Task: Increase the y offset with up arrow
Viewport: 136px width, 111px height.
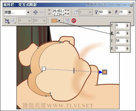Action: (x=68, y=14)
